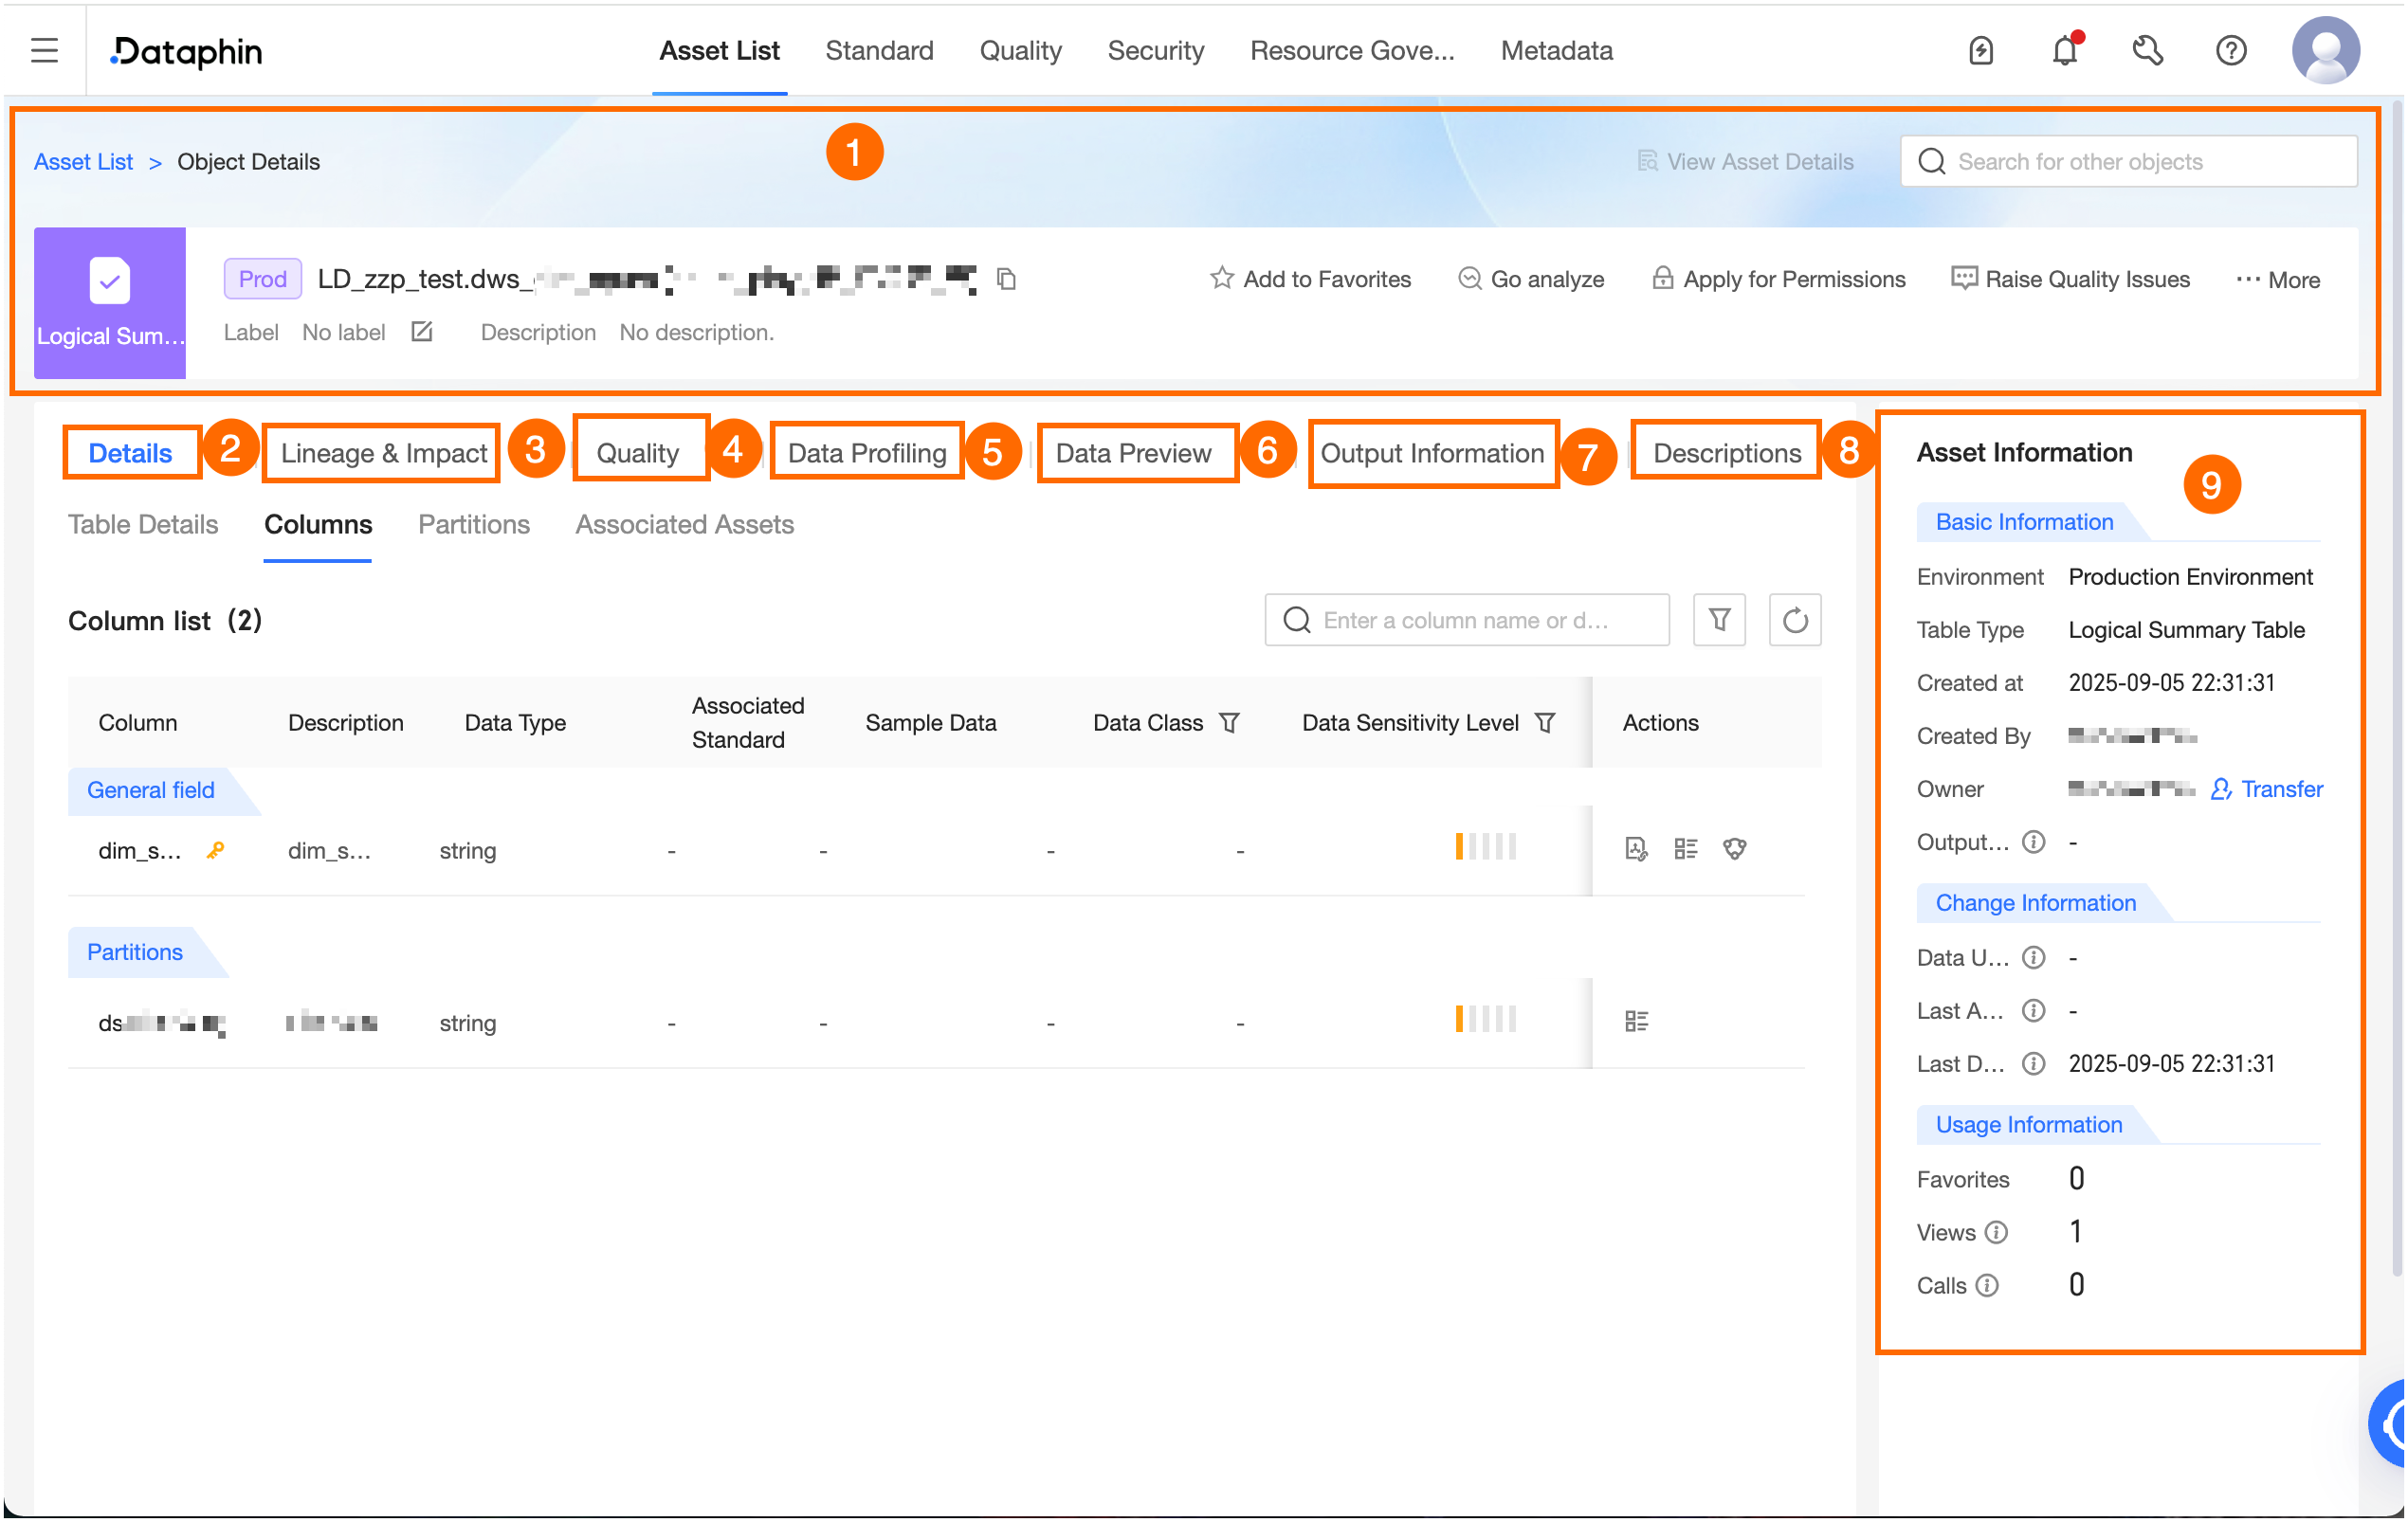The image size is (2408, 1522).
Task: Click Transfer next to Owner
Action: 2266,789
